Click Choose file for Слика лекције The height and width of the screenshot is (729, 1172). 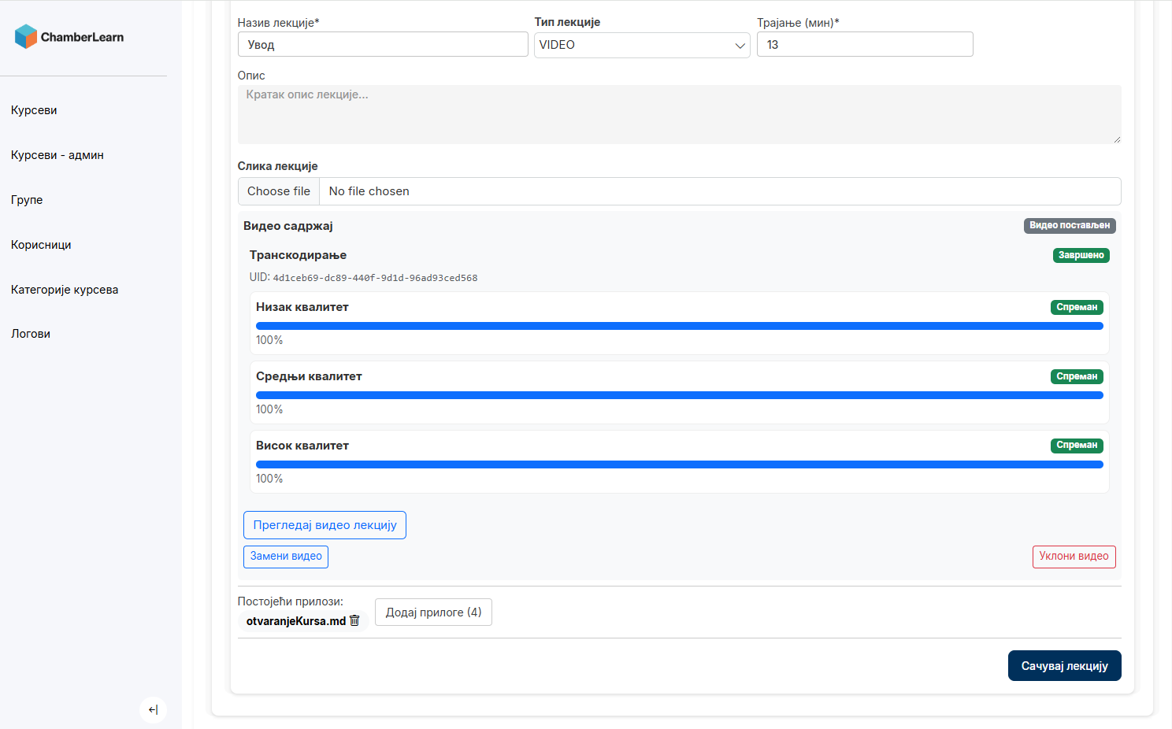279,191
